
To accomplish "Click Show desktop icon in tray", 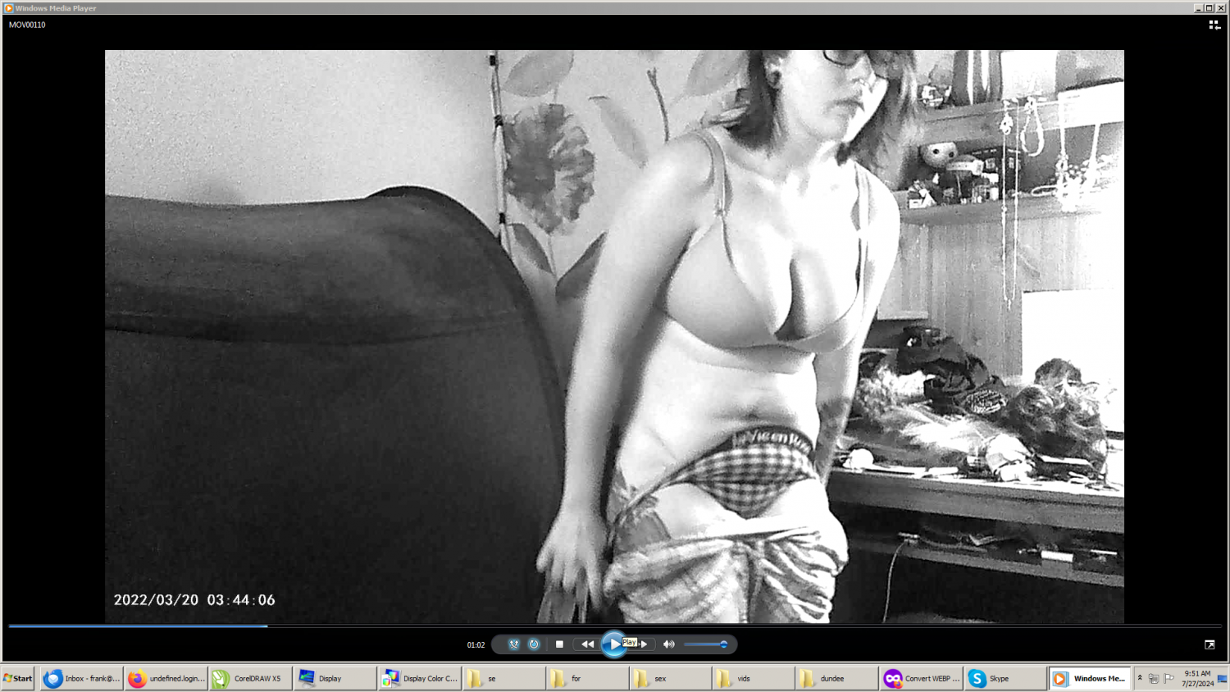I will click(1223, 678).
